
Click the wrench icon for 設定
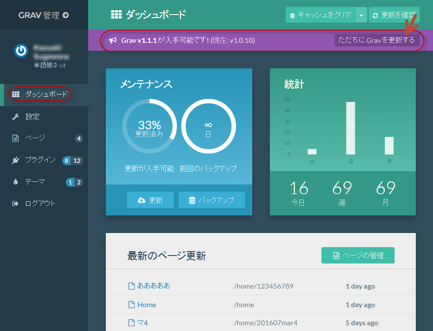click(x=15, y=117)
